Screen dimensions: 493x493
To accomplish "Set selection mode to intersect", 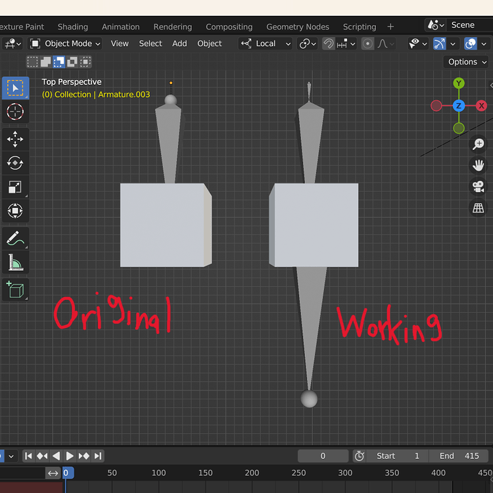I will coord(85,62).
